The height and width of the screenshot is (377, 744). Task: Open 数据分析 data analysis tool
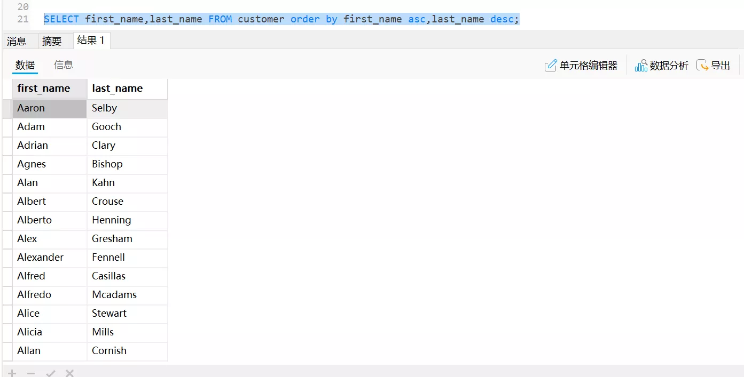661,66
